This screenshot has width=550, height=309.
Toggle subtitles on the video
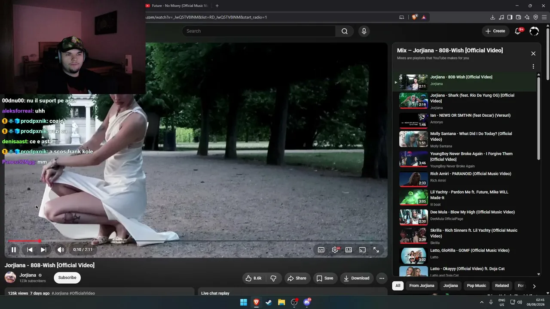[x=321, y=250]
